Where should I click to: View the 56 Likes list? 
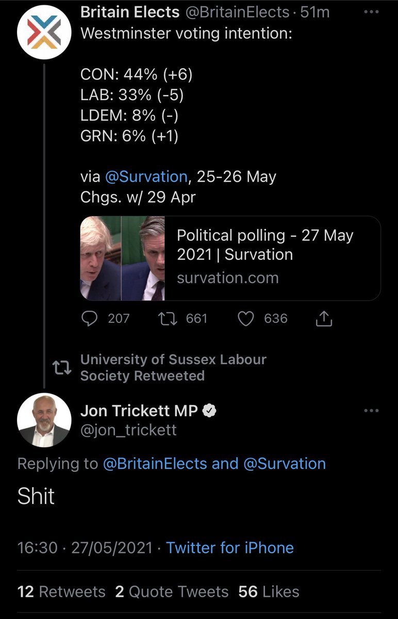(x=269, y=592)
